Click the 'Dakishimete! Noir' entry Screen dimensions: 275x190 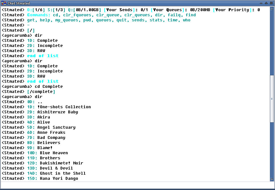(61, 163)
